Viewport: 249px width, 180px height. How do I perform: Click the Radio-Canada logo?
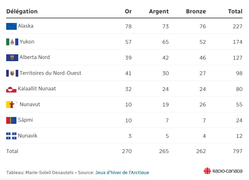point(223,171)
